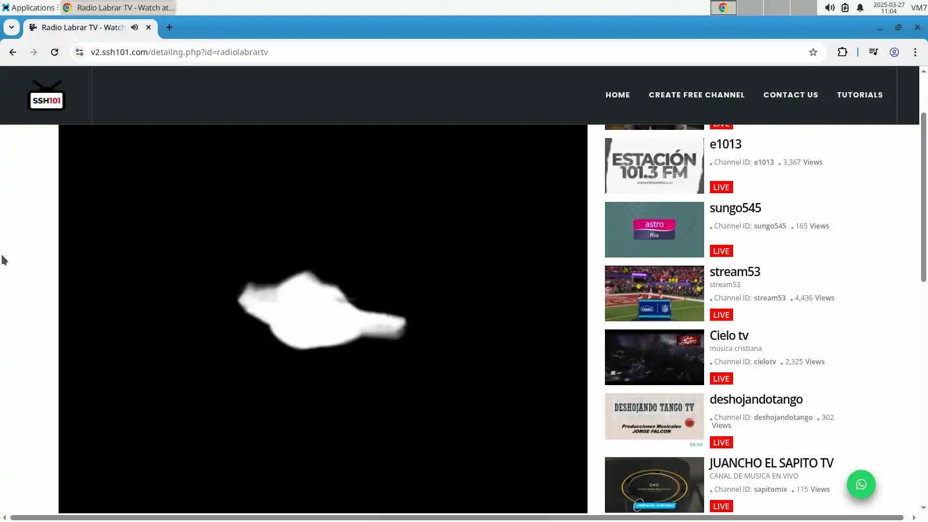The image size is (928, 522).
Task: Click the 'CANAL DE MUSICA EN VIVO' text
Action: click(x=754, y=476)
